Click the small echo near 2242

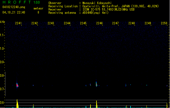click(33, 85)
